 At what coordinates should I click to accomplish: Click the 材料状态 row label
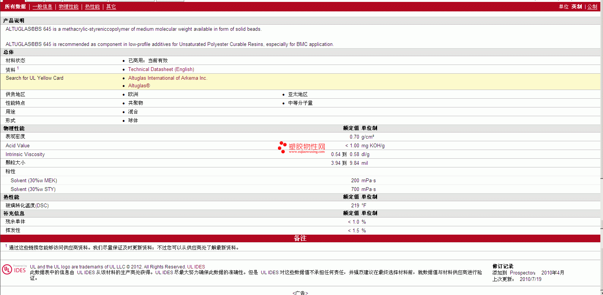[x=15, y=60]
